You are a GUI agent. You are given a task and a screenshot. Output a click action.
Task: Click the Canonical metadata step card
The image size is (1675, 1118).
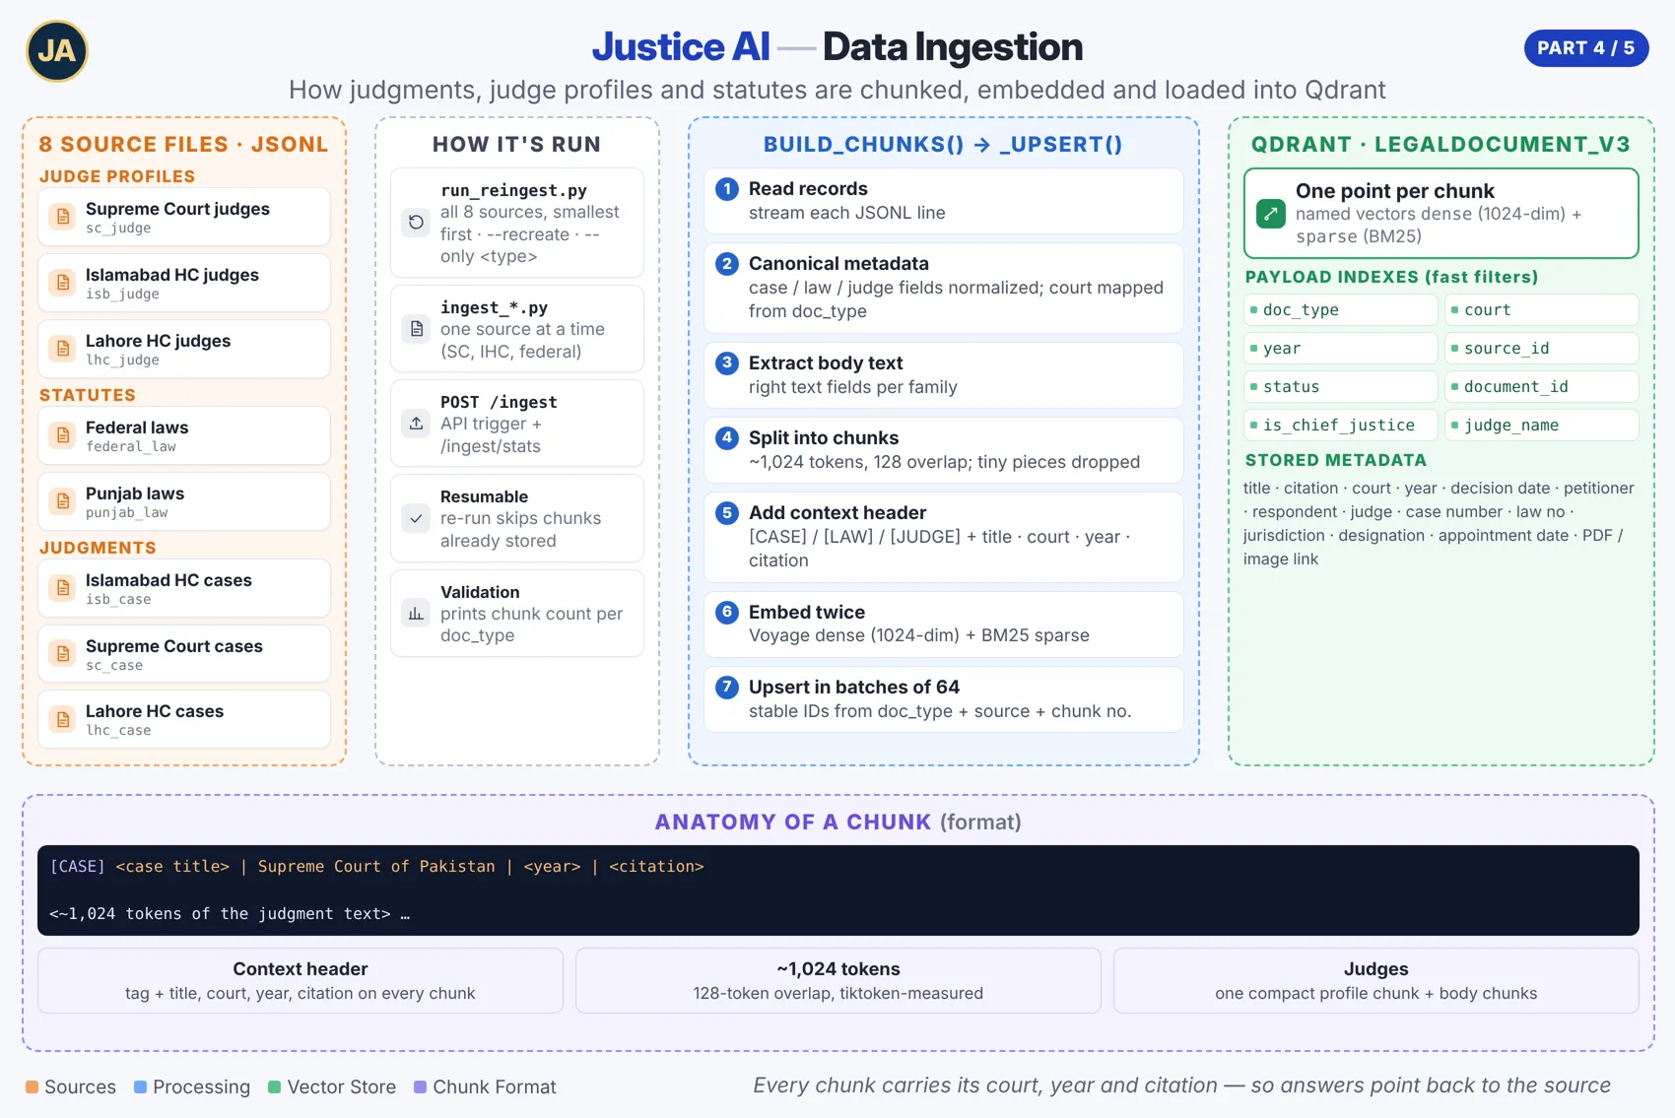(x=944, y=288)
